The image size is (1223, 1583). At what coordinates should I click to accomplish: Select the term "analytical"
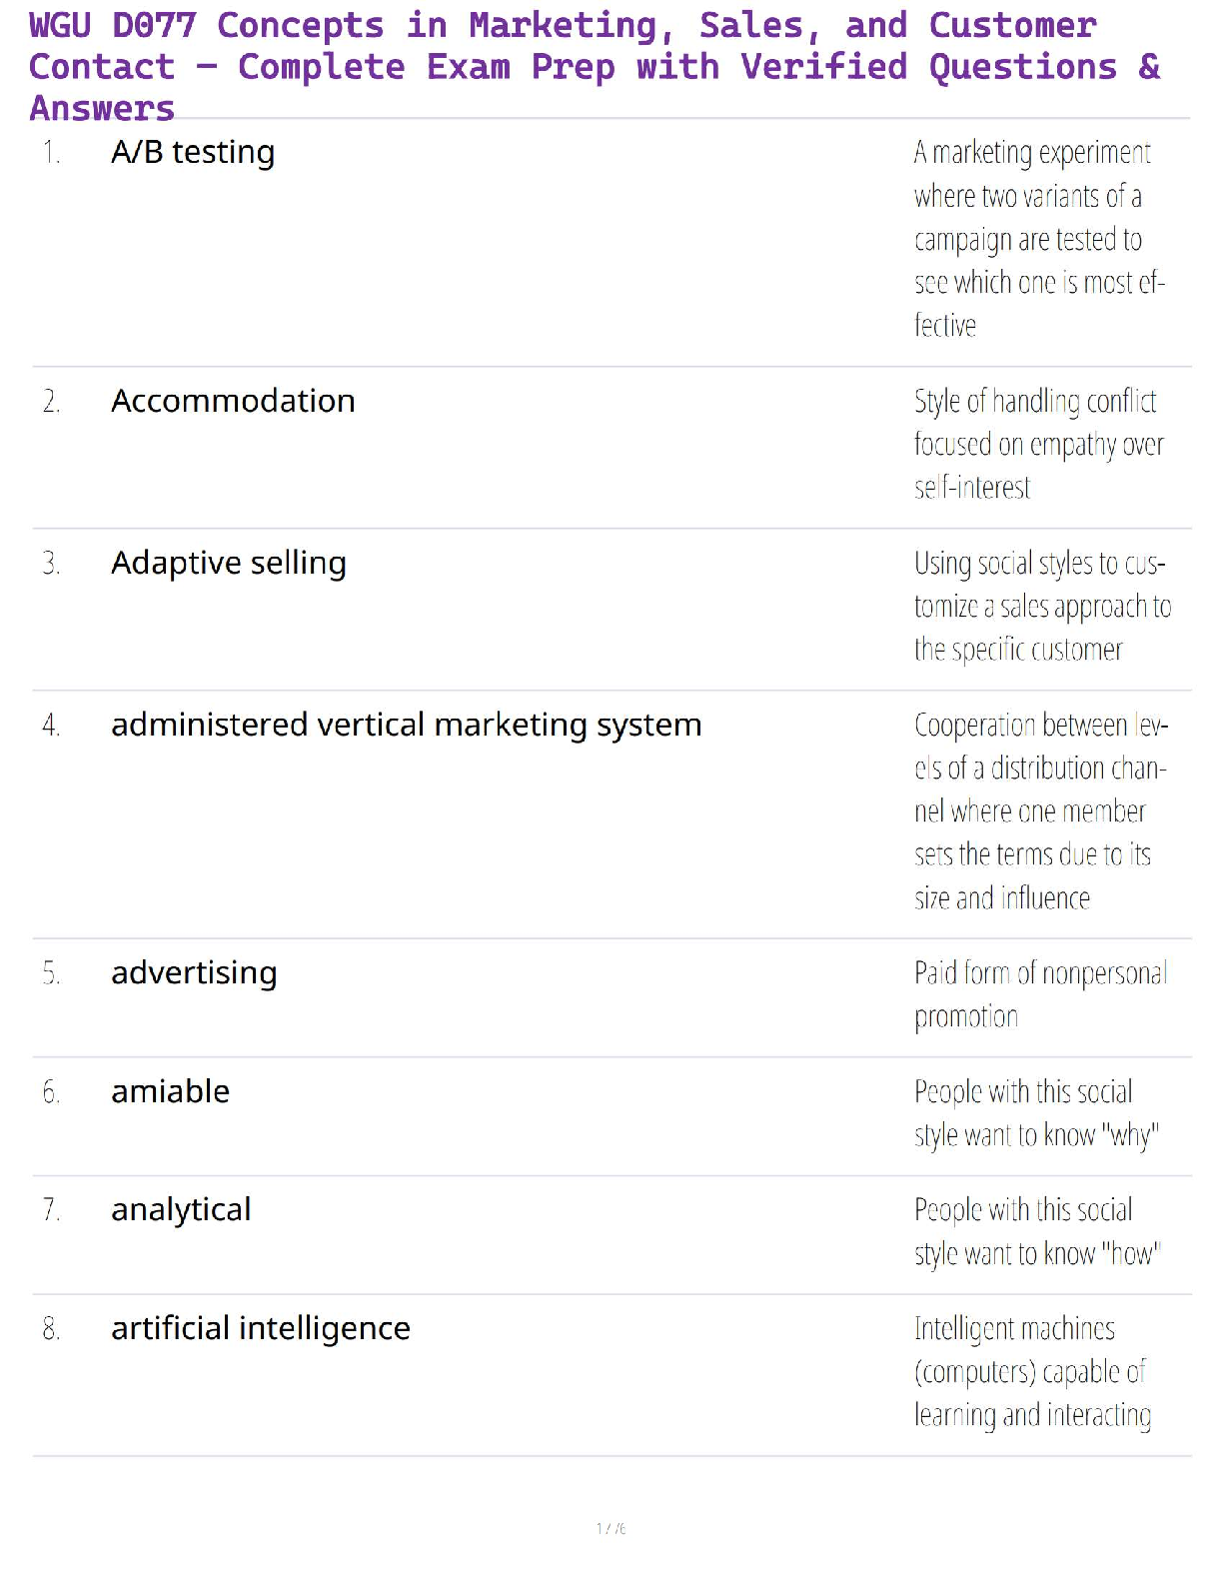coord(181,1209)
